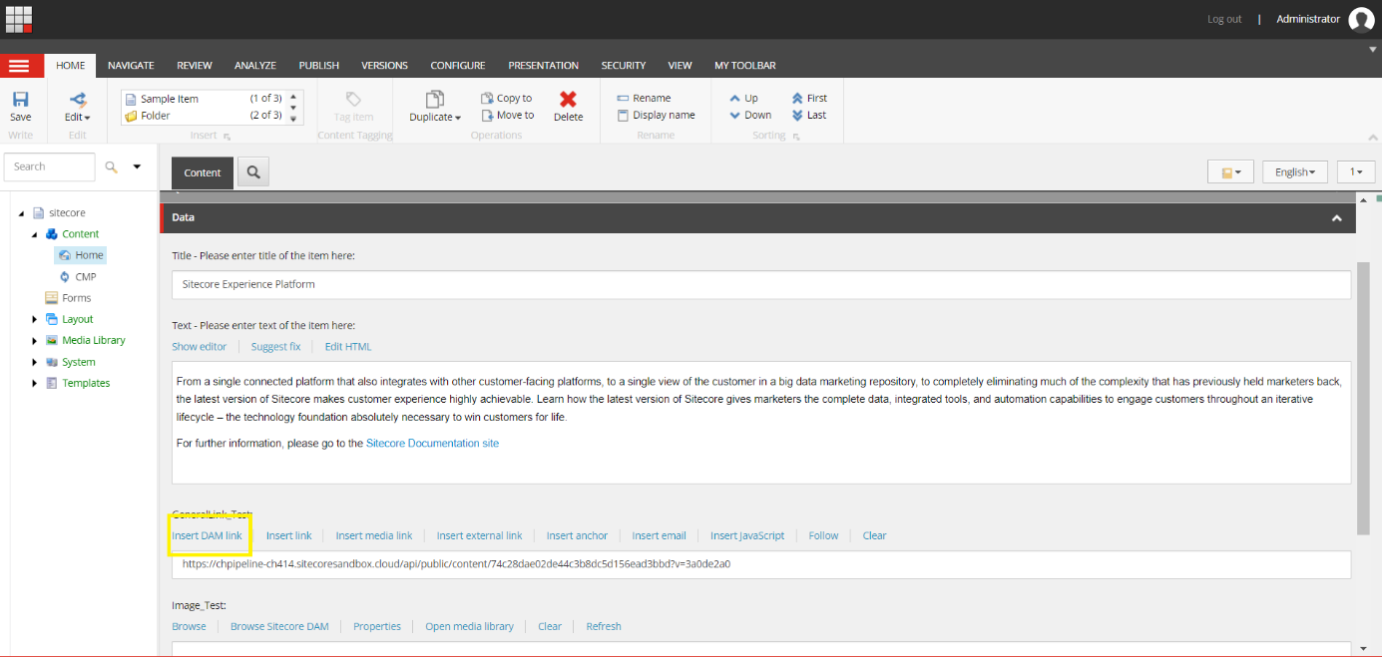Image resolution: width=1382 pixels, height=657 pixels.
Task: Click Copy to in Operations
Action: coord(506,98)
